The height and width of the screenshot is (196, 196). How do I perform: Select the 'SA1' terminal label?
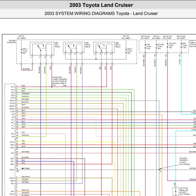(13, 90)
